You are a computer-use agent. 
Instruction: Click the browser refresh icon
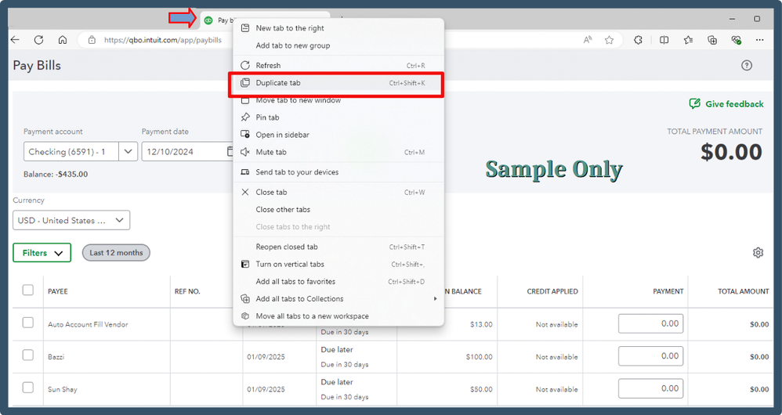38,40
